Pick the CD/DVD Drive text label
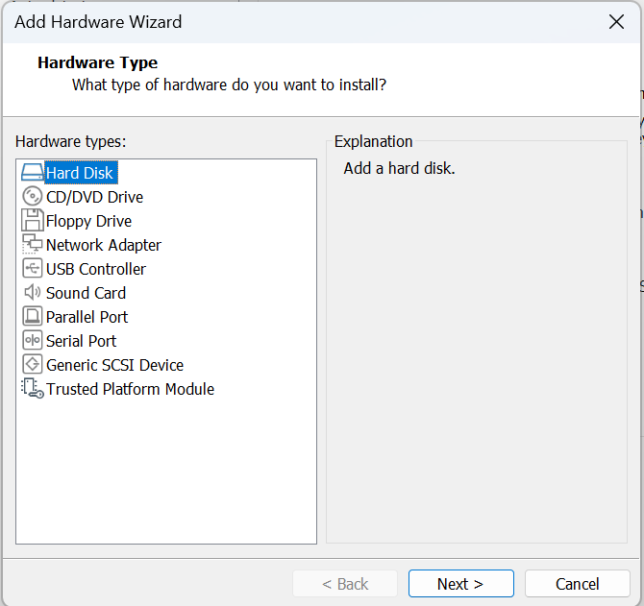 click(94, 197)
